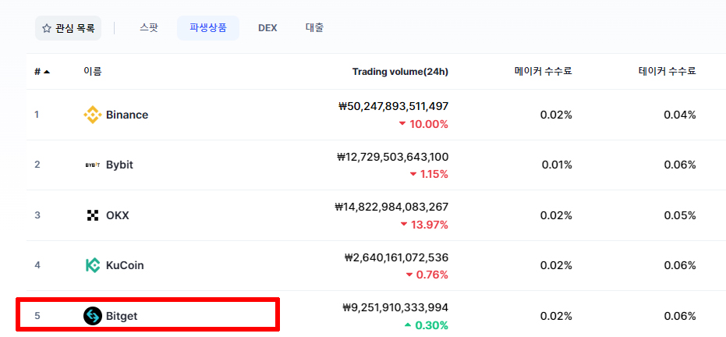Click Bybit volume ₩12,729,503,643,100
726x337 pixels.
click(393, 157)
